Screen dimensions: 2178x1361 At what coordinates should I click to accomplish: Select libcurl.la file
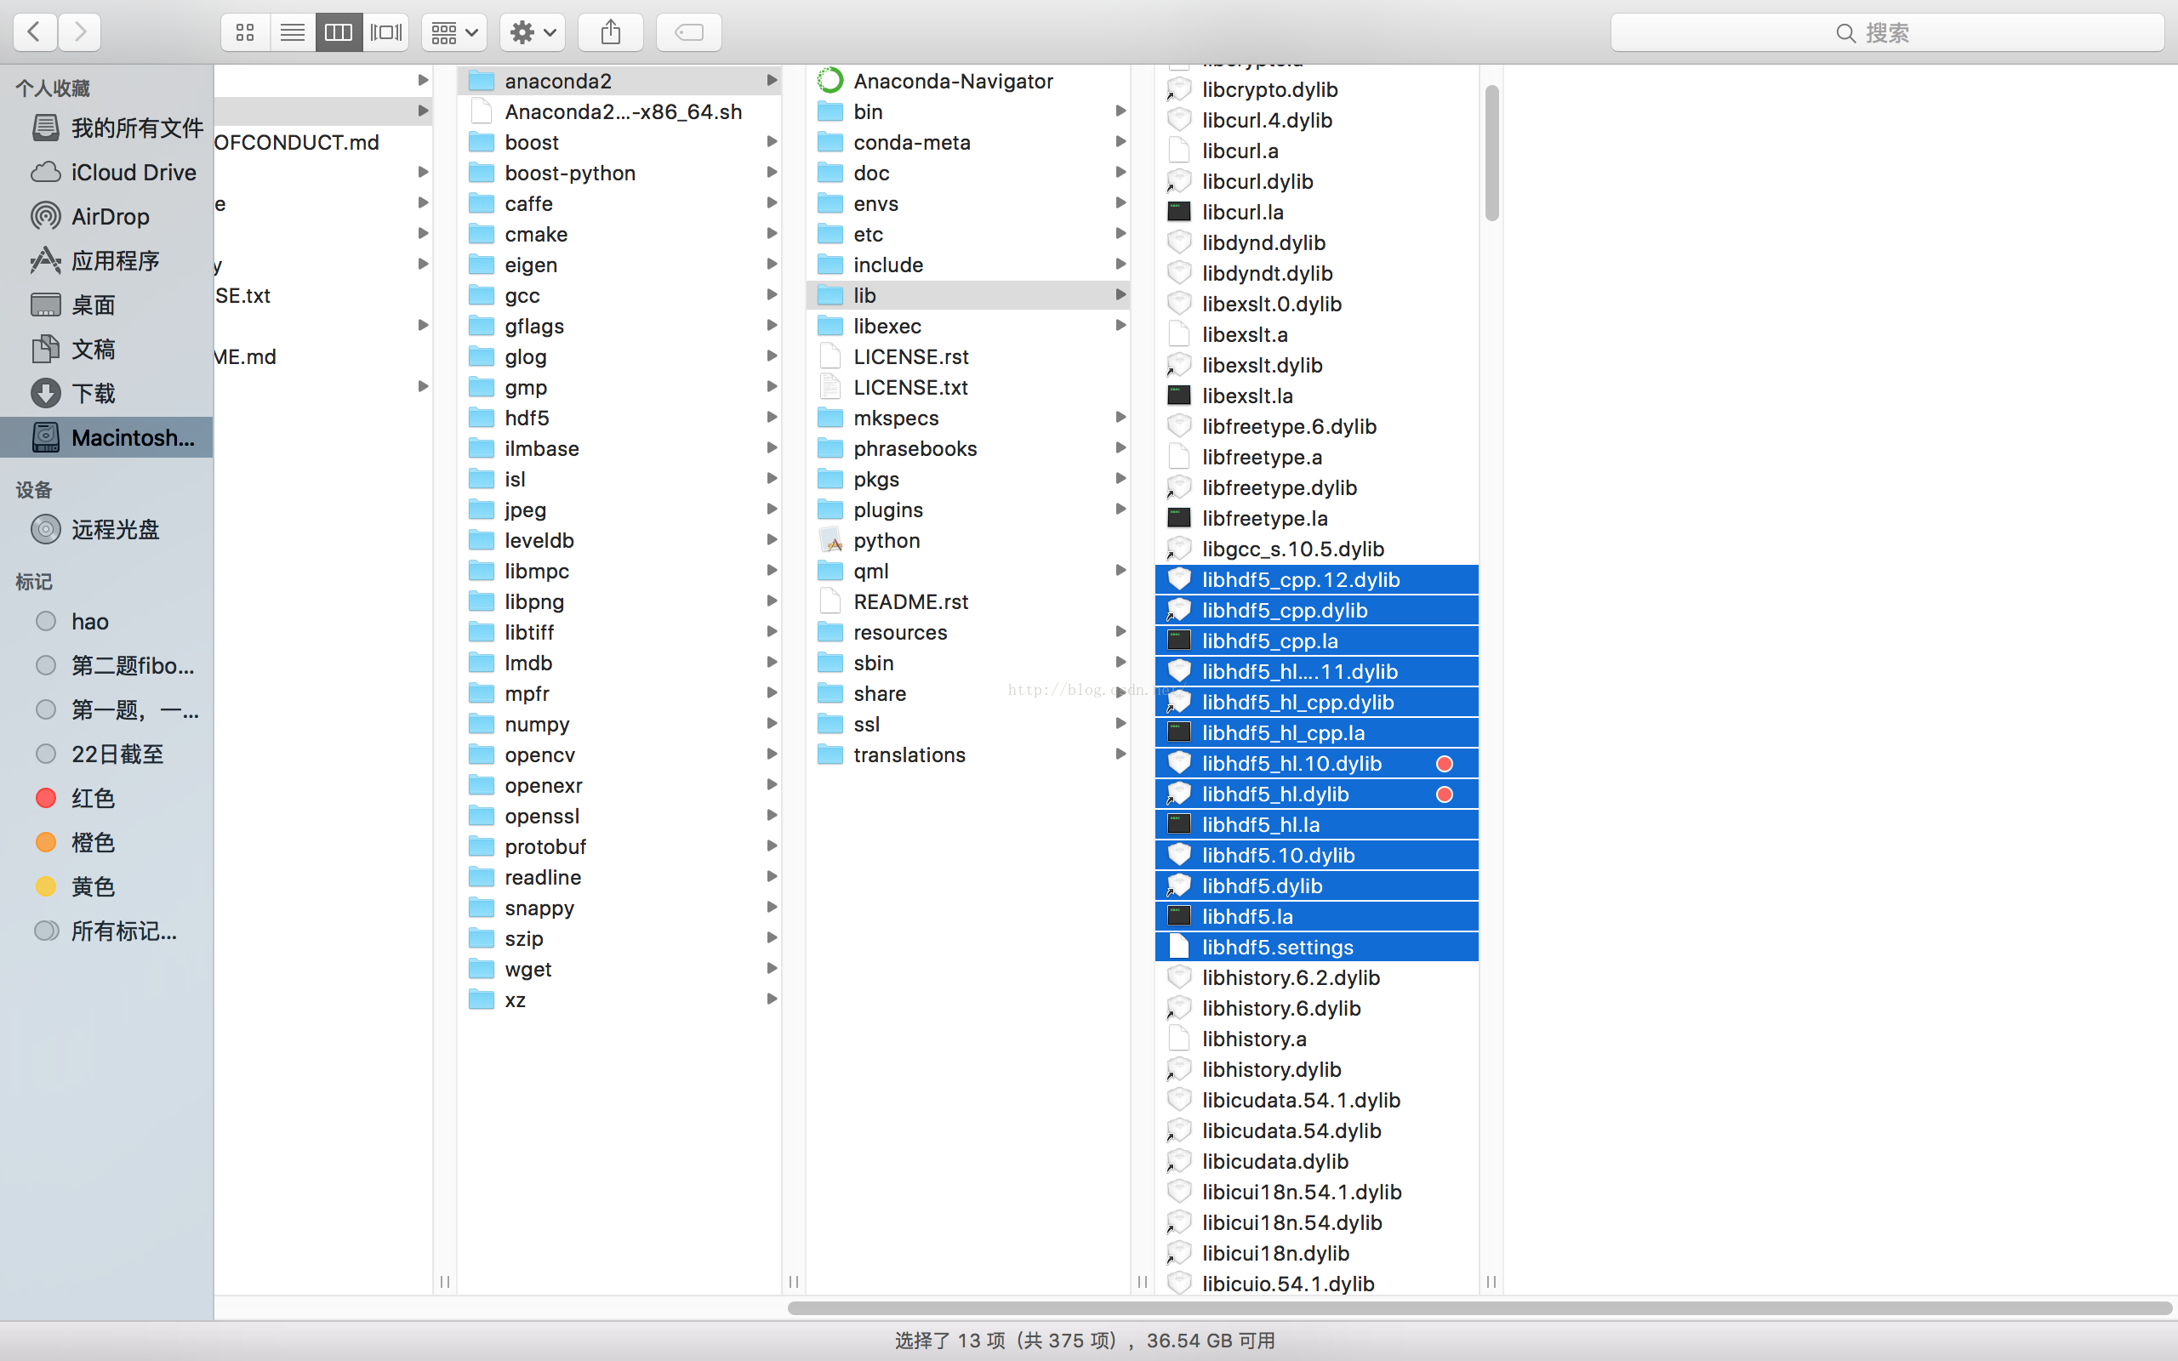pos(1317,213)
